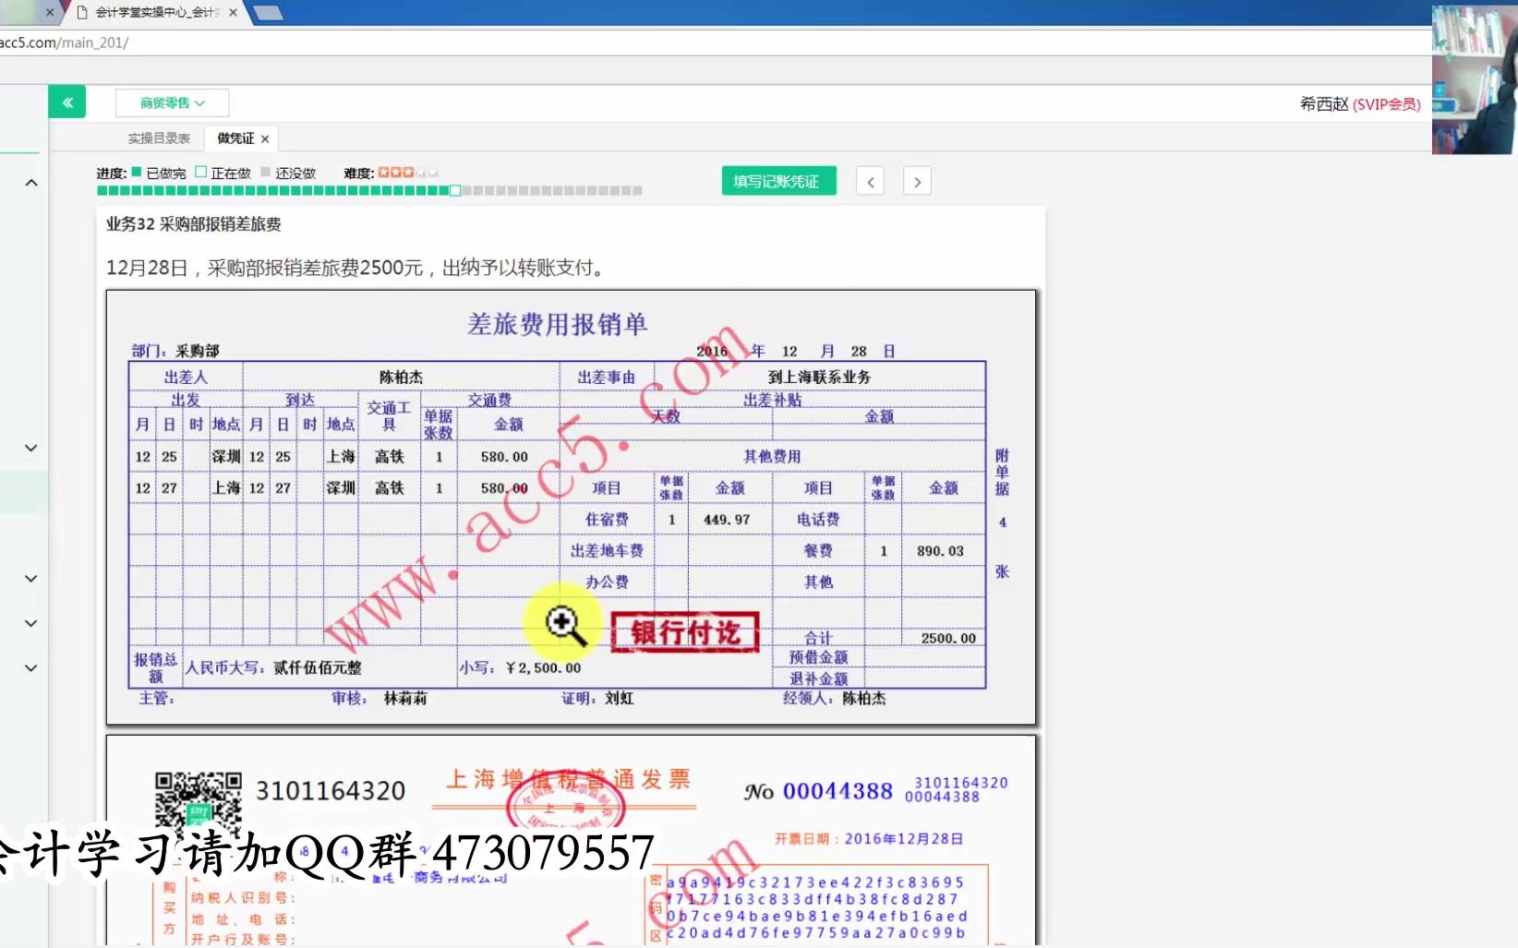Click the third orange difficulty star

pos(408,172)
